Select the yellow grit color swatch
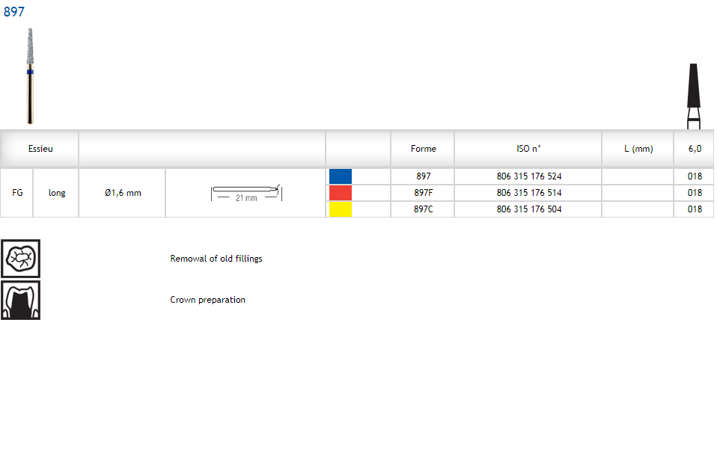717x462 pixels. tap(341, 209)
